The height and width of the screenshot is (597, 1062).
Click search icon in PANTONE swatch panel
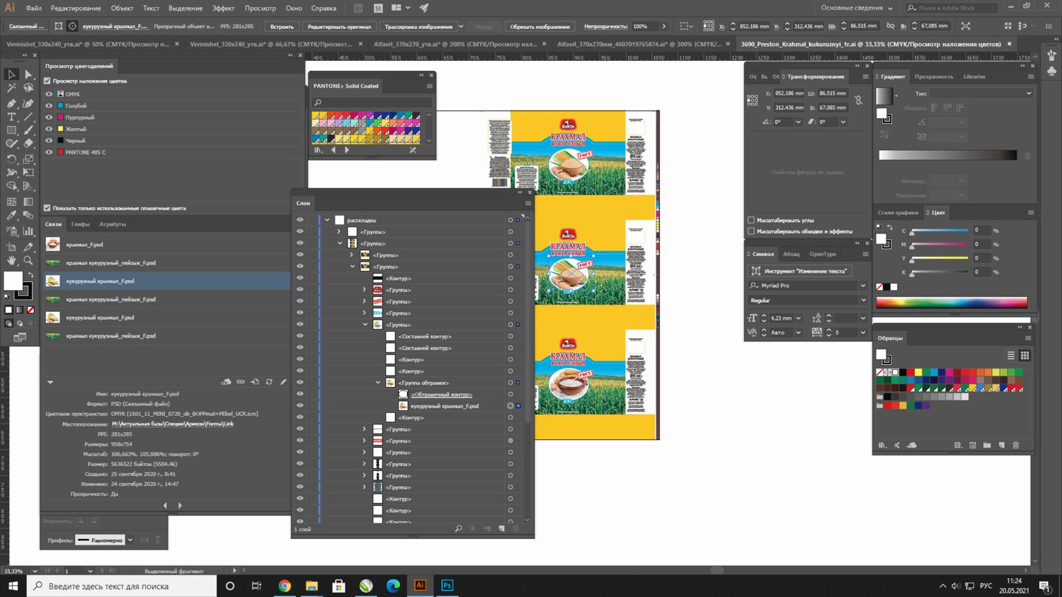click(x=318, y=103)
